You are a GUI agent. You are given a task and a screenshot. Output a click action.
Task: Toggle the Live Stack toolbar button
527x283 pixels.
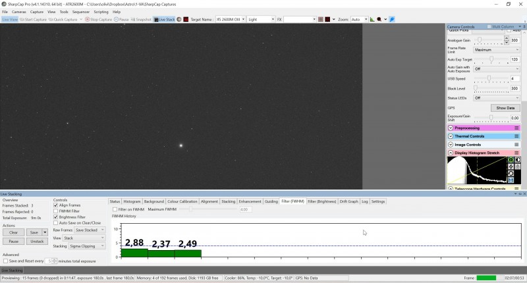point(164,20)
